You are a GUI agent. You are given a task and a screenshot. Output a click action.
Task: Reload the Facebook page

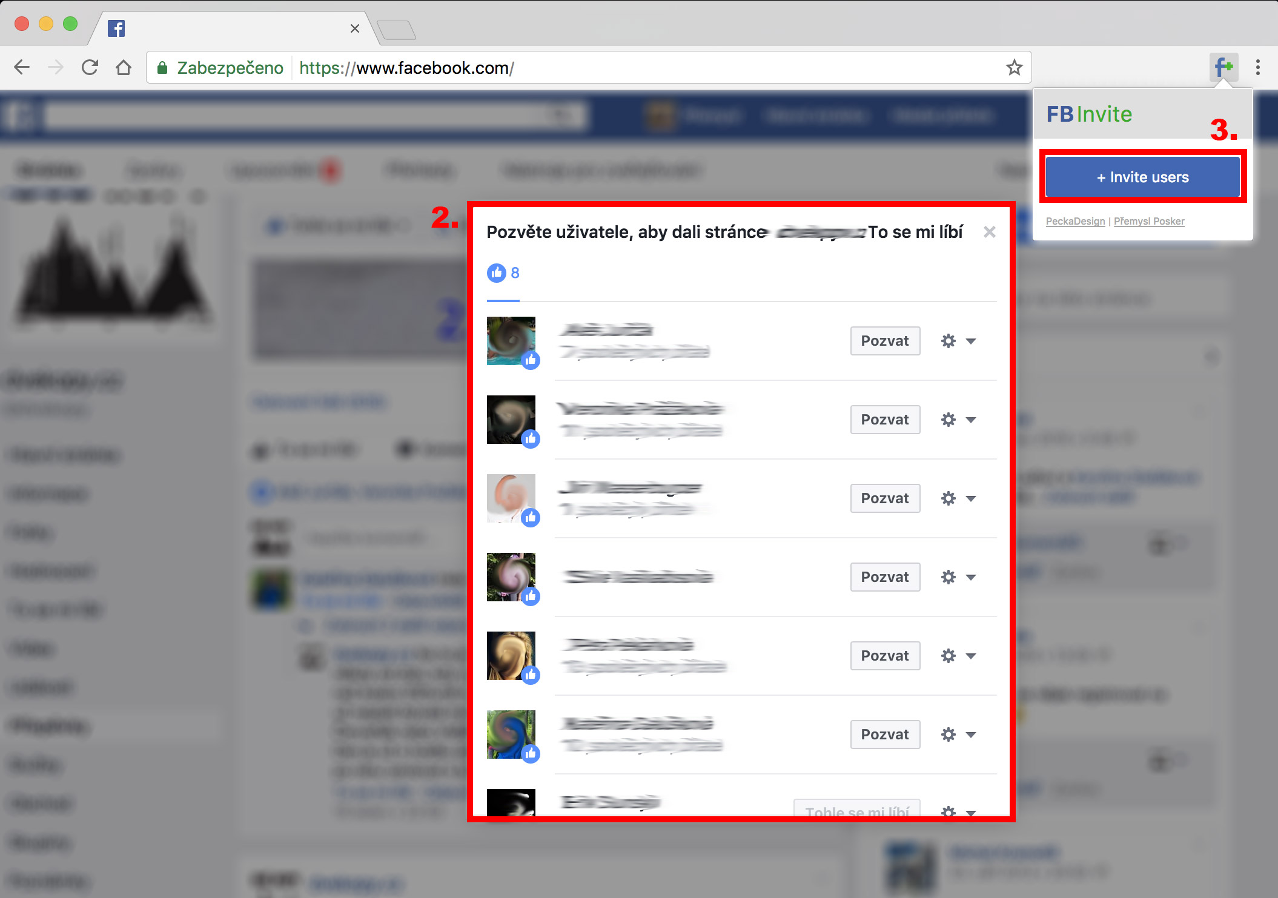coord(90,67)
